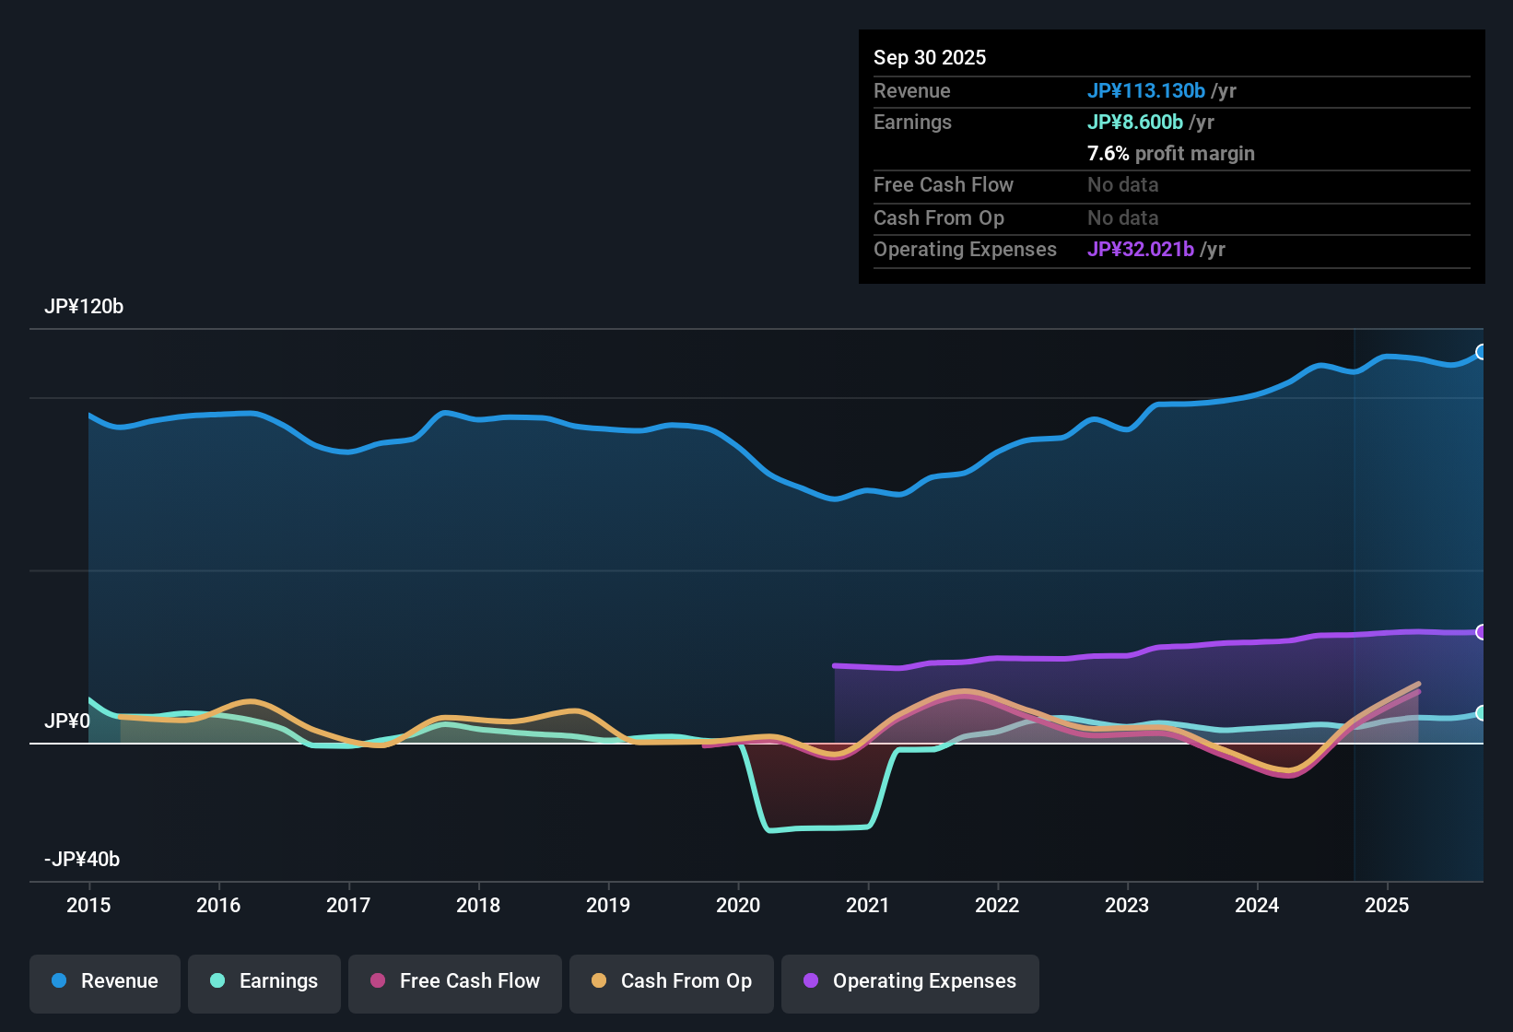Click the JP¥113.130b revenue value
The image size is (1513, 1032).
coord(1147,90)
